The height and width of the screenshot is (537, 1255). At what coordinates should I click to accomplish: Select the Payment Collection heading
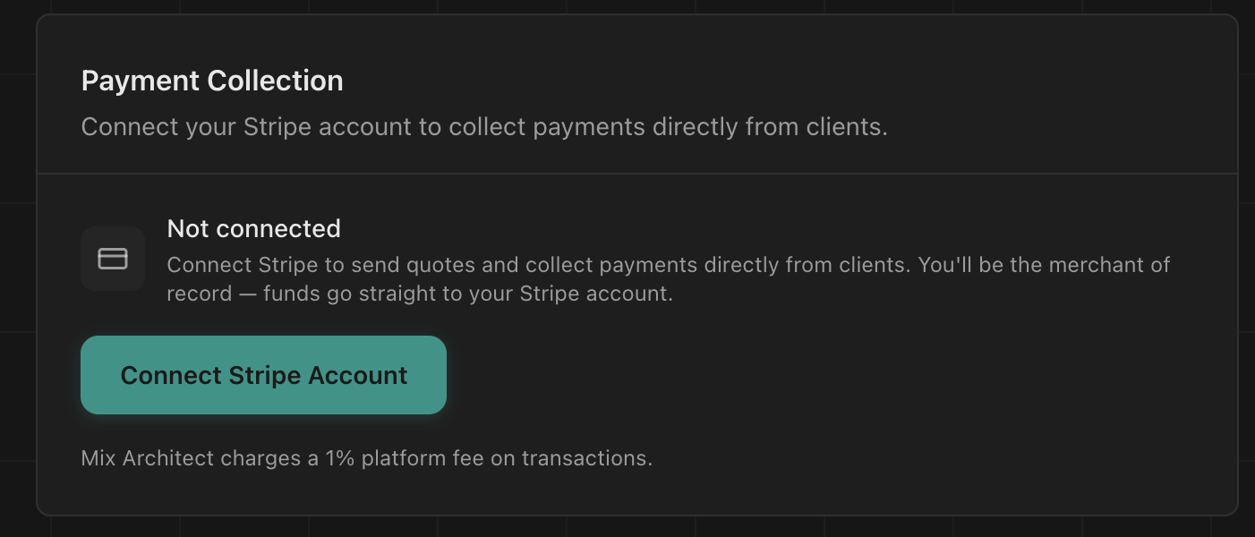(x=212, y=81)
